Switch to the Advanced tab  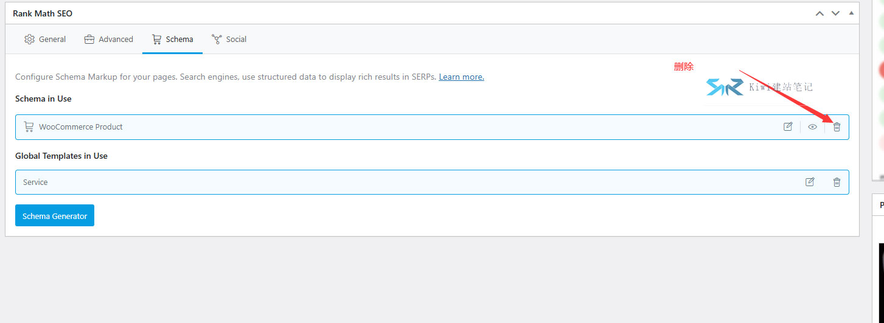tap(108, 39)
